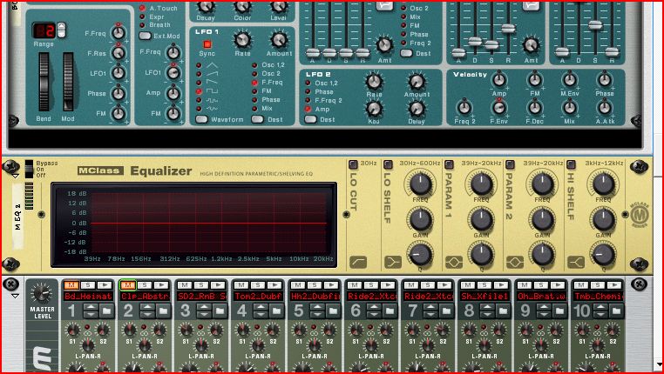Trigger the Tmb_Chemi drum on channel 10

click(x=614, y=285)
